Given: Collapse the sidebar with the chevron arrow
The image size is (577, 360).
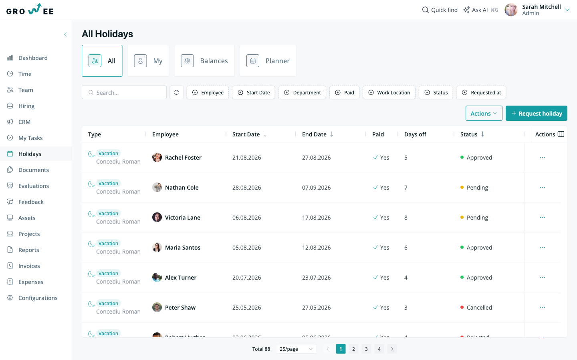Looking at the screenshot, I should point(65,34).
